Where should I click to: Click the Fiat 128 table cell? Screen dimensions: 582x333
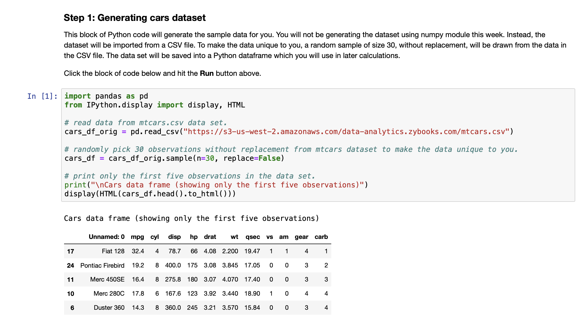click(x=113, y=251)
